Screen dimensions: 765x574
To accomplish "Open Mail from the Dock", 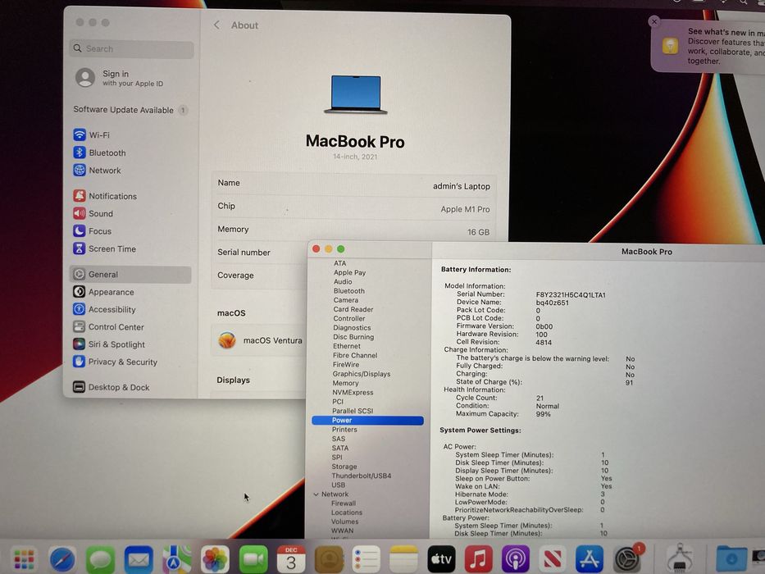I will click(x=139, y=559).
